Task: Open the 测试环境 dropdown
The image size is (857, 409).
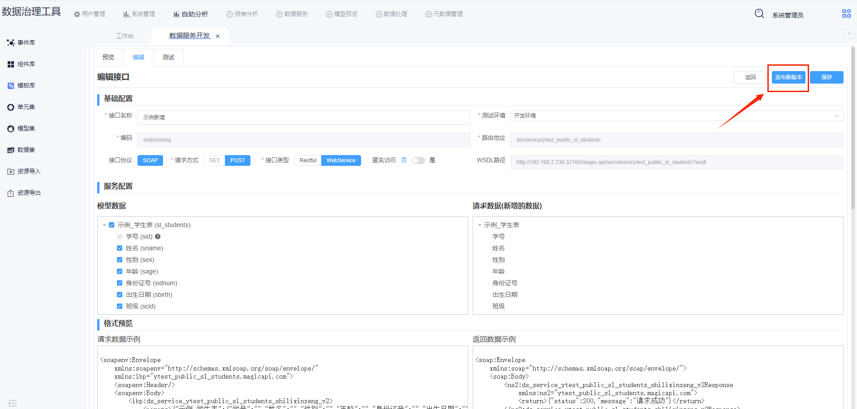Action: tap(676, 116)
